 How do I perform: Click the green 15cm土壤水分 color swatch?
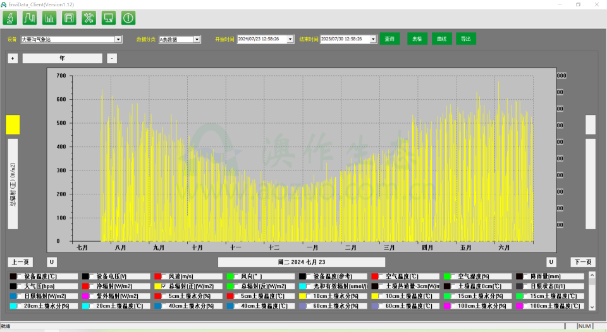[447, 296]
